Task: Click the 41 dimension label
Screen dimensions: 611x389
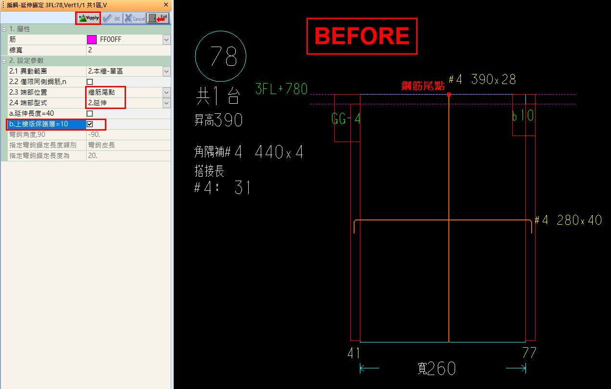Action: 354,353
